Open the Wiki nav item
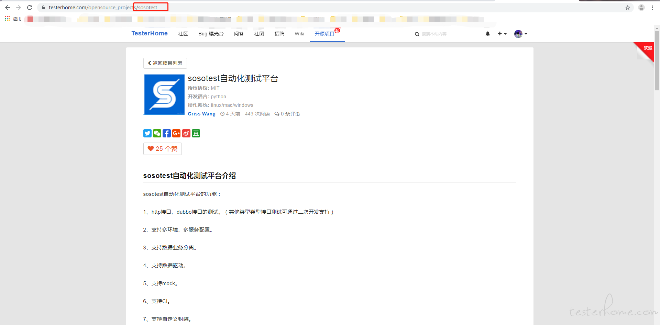Screen dimensions: 660x325 (299, 34)
